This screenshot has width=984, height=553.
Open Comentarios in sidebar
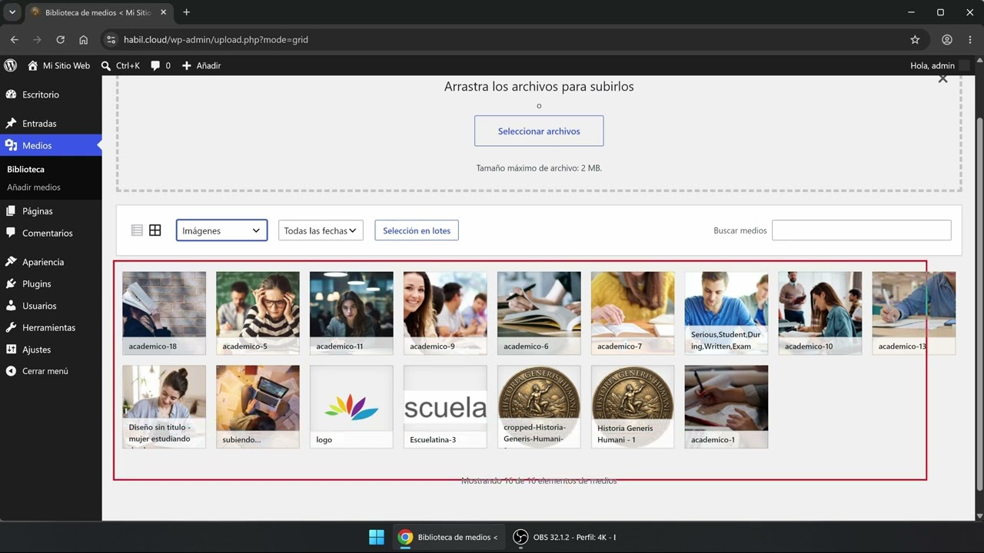click(51, 233)
